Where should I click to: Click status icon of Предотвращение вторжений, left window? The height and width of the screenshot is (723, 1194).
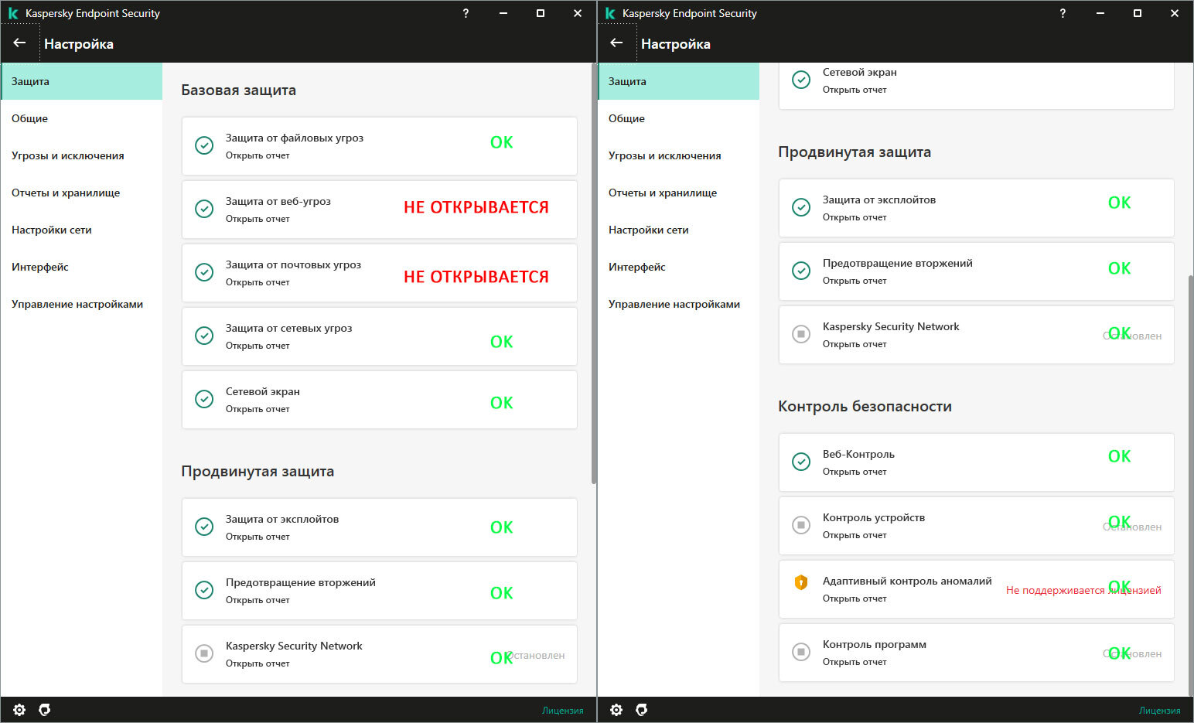[x=204, y=590]
